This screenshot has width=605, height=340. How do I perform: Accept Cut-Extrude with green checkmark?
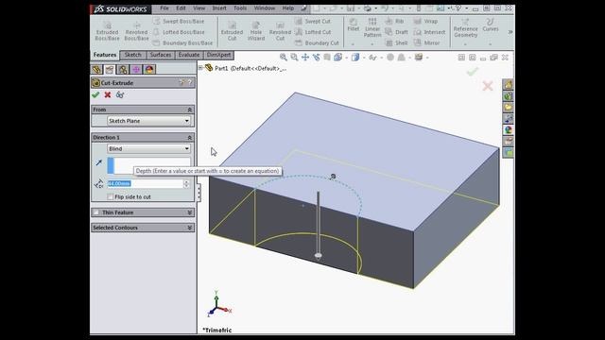tap(95, 94)
